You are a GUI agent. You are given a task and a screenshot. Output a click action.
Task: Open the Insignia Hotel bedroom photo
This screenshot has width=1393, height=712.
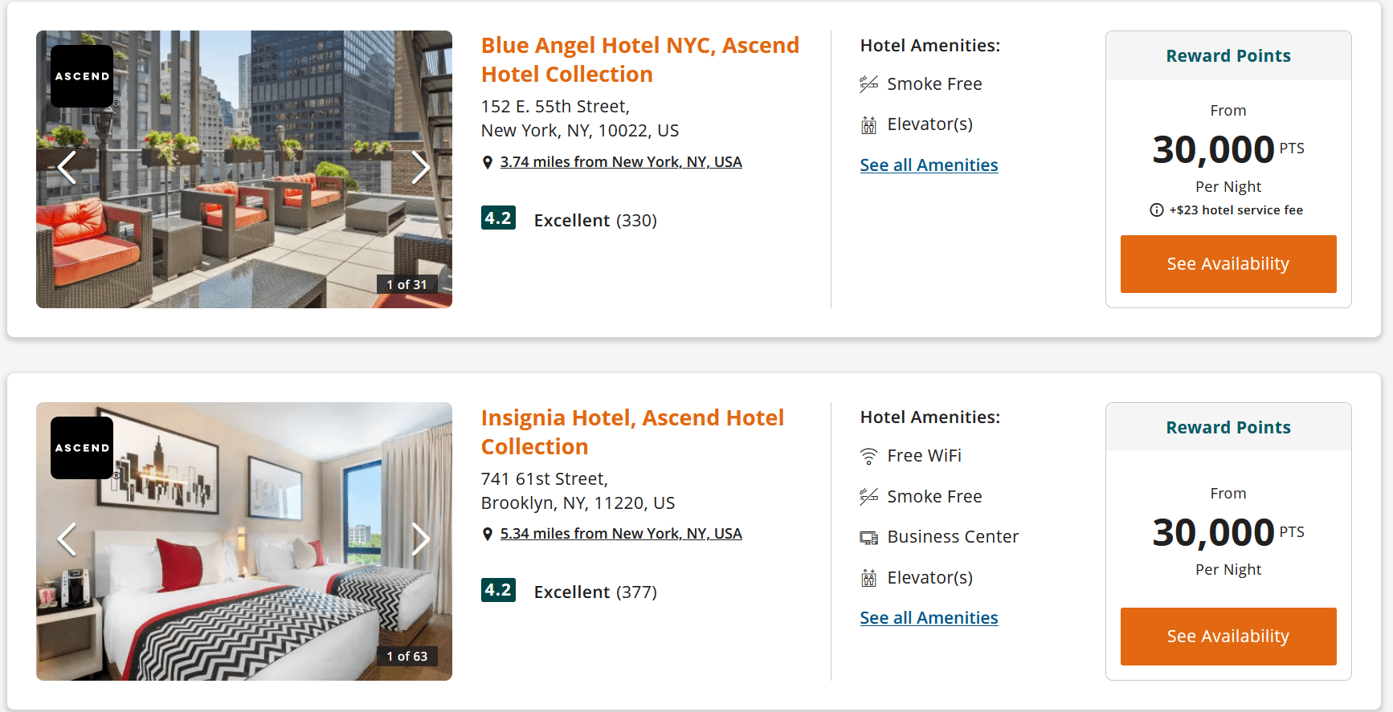(x=241, y=594)
